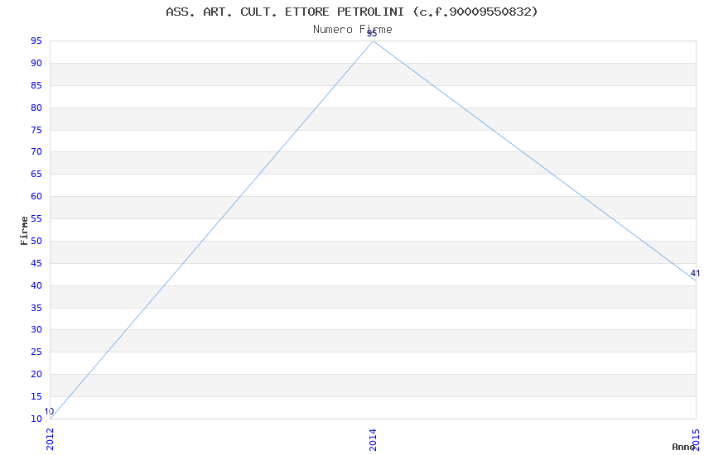704x455 pixels.
Task: Click the y-axis tick 20
Action: (x=36, y=374)
